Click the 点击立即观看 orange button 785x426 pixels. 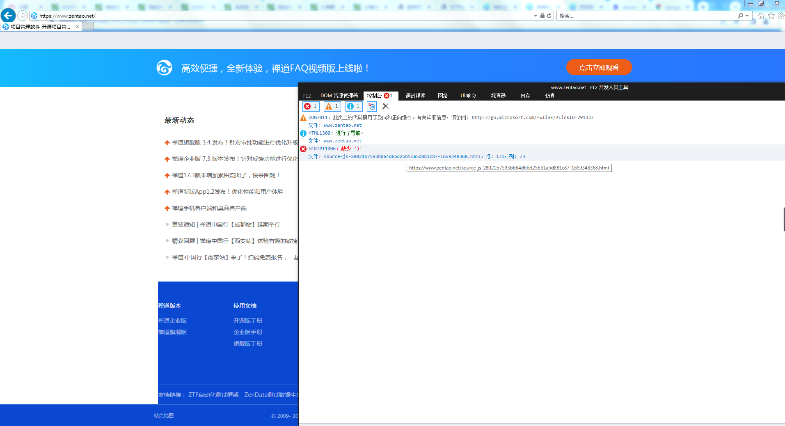[599, 68]
